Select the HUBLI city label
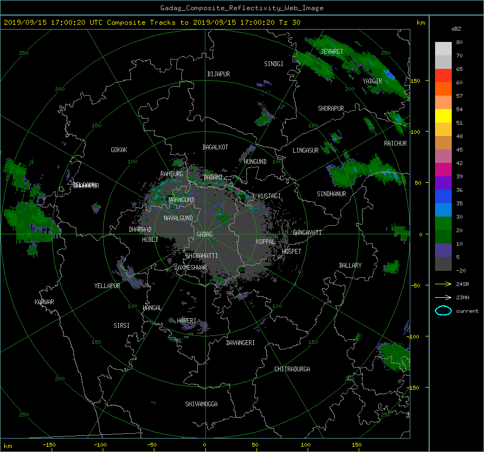 (150, 240)
